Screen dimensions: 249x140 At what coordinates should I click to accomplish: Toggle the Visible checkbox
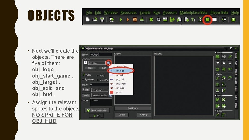point(84,75)
